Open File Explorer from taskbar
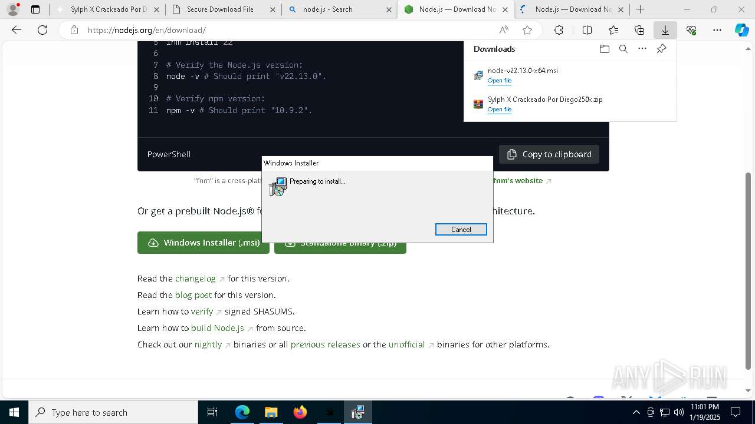Viewport: 755px width, 424px height. [x=271, y=412]
